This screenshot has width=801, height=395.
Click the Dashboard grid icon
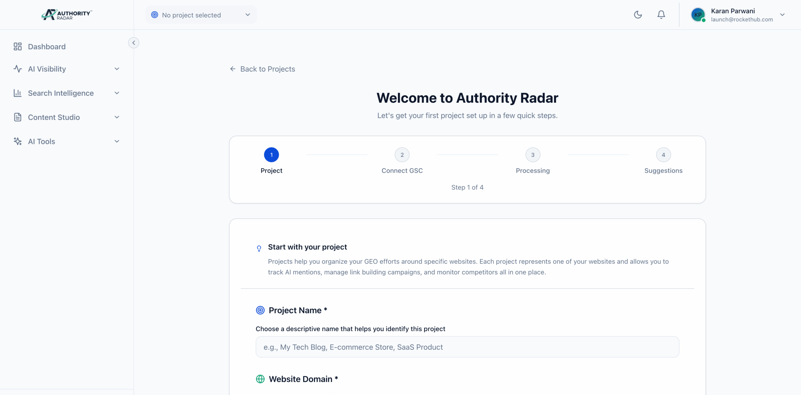click(x=18, y=47)
